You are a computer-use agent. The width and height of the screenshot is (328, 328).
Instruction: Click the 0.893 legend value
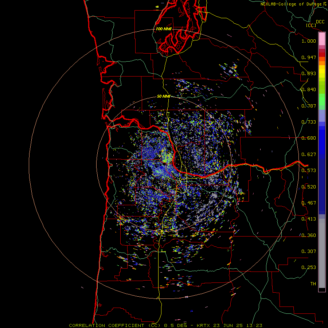309,73
